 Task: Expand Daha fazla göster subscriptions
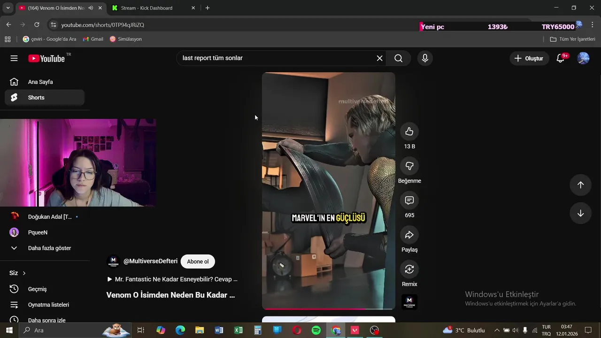pos(45,248)
